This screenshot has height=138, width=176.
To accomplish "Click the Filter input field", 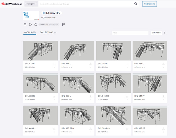I will [130, 33].
